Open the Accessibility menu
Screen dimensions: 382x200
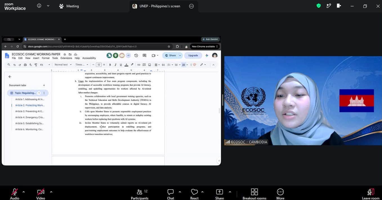coord(89,58)
